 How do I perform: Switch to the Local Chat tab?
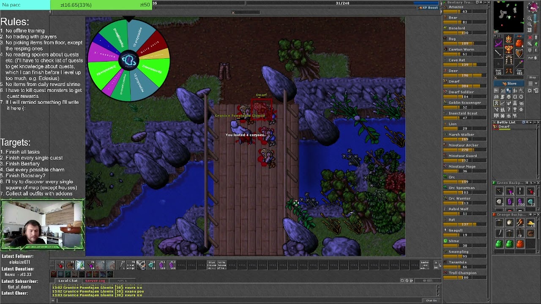(x=68, y=281)
